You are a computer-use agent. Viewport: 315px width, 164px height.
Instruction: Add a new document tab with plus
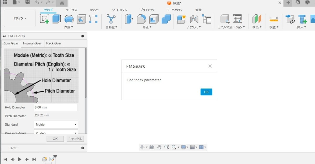pos(288,3)
